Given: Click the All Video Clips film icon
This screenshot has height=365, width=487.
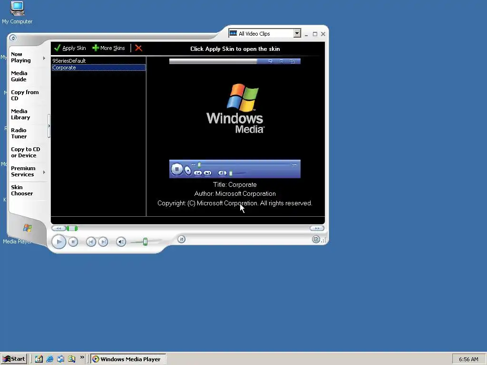Looking at the screenshot, I should (233, 33).
